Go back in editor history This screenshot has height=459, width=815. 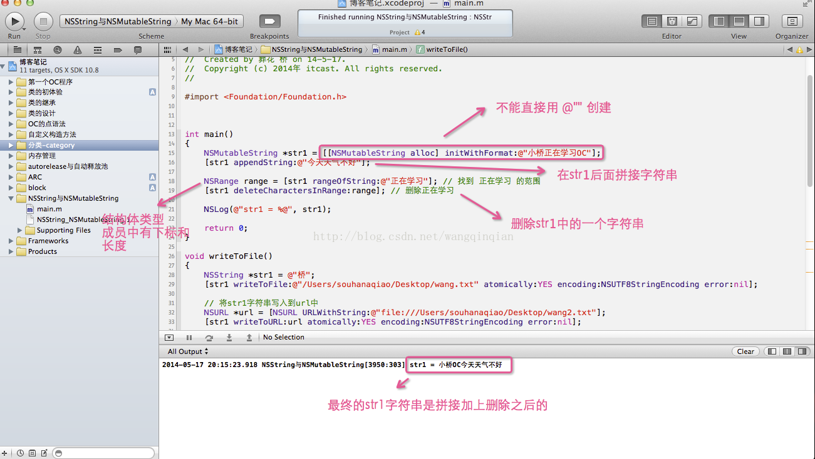pos(185,49)
